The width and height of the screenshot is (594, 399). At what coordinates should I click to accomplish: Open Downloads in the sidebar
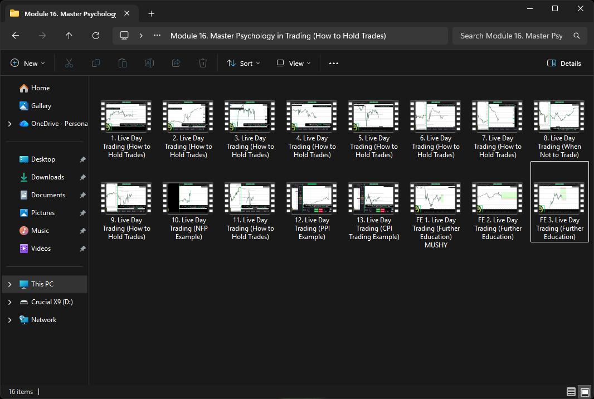click(47, 177)
